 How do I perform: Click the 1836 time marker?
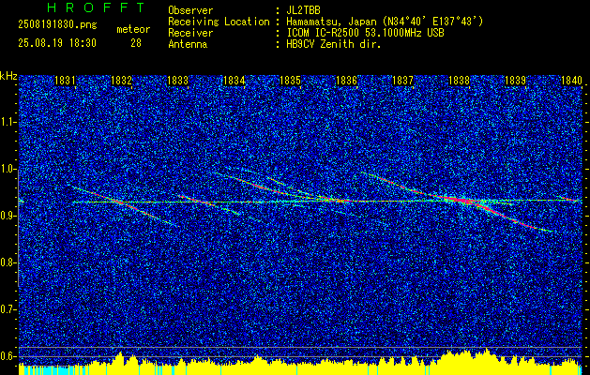[346, 81]
